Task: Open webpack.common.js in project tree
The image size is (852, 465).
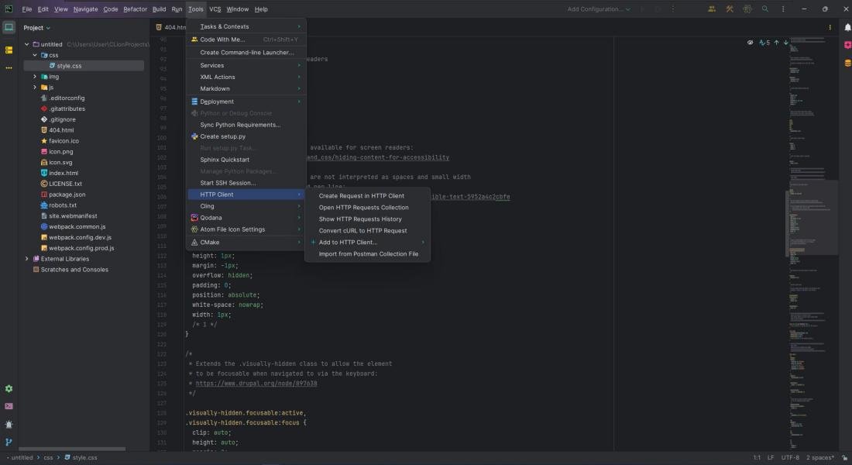Action: (77, 227)
